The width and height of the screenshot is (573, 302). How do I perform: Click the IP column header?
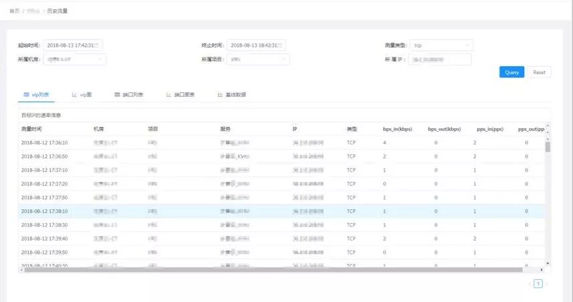pos(295,129)
